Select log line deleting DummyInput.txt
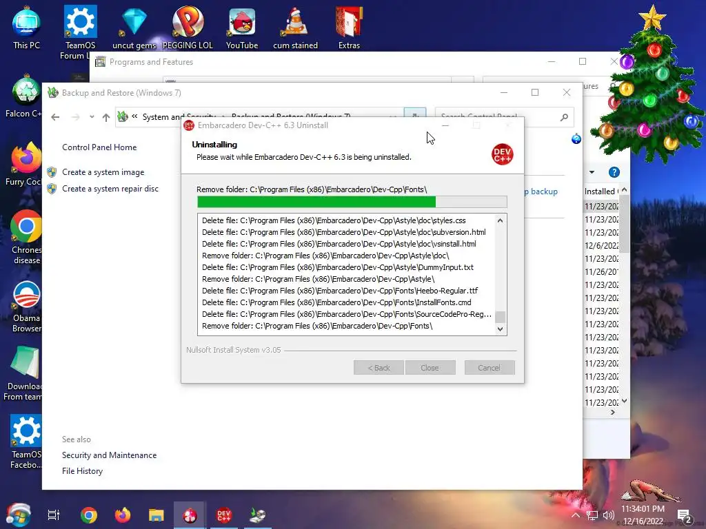 [x=338, y=267]
